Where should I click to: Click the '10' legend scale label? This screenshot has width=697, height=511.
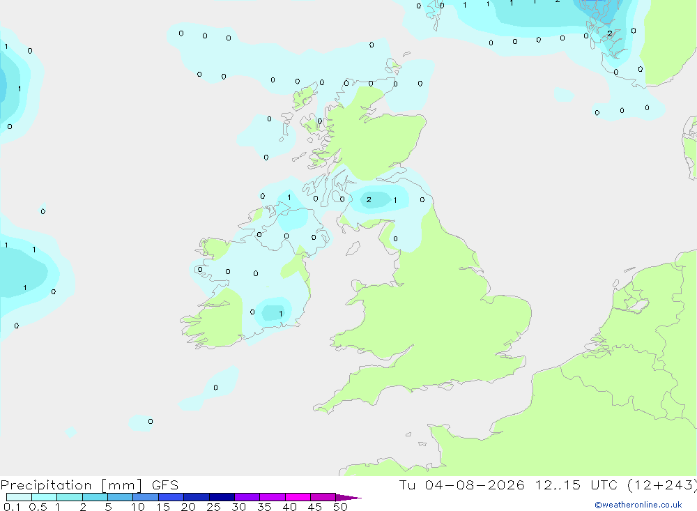(138, 507)
